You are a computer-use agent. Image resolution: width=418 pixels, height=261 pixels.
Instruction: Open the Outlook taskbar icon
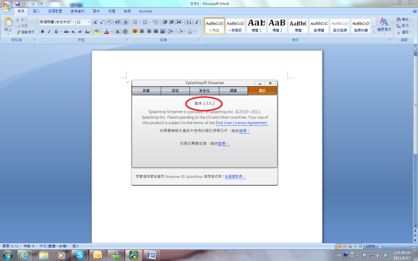(97, 255)
